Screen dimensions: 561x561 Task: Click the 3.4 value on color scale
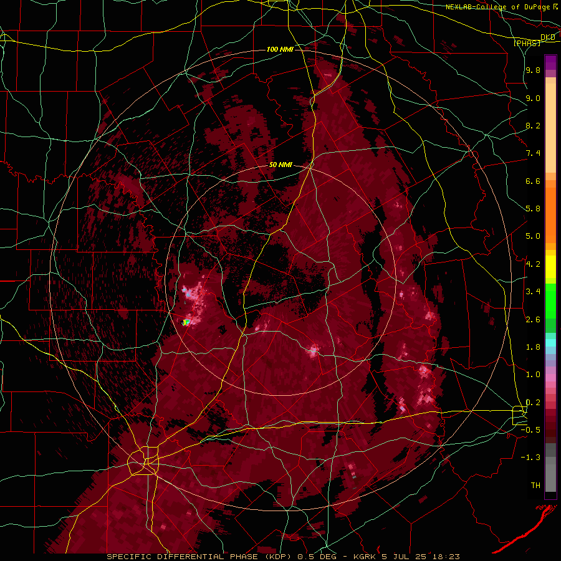[x=533, y=292]
